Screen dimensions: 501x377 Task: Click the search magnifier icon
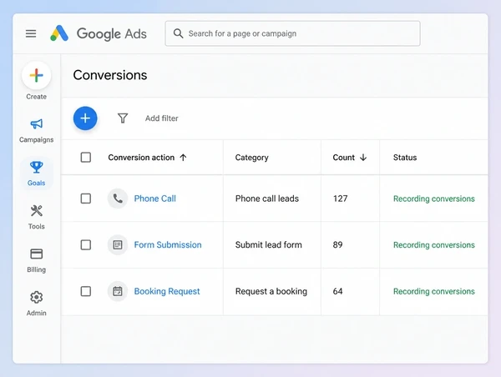pos(178,33)
